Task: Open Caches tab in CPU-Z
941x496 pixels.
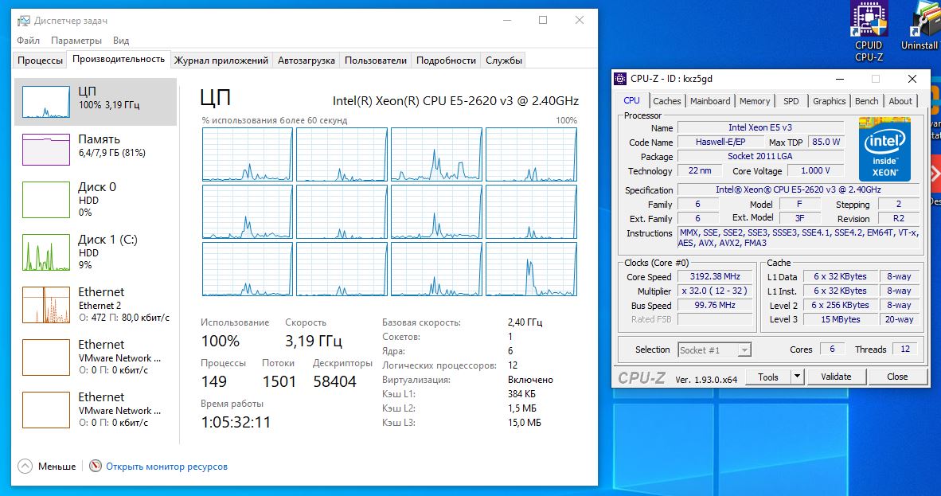Action: pos(667,101)
